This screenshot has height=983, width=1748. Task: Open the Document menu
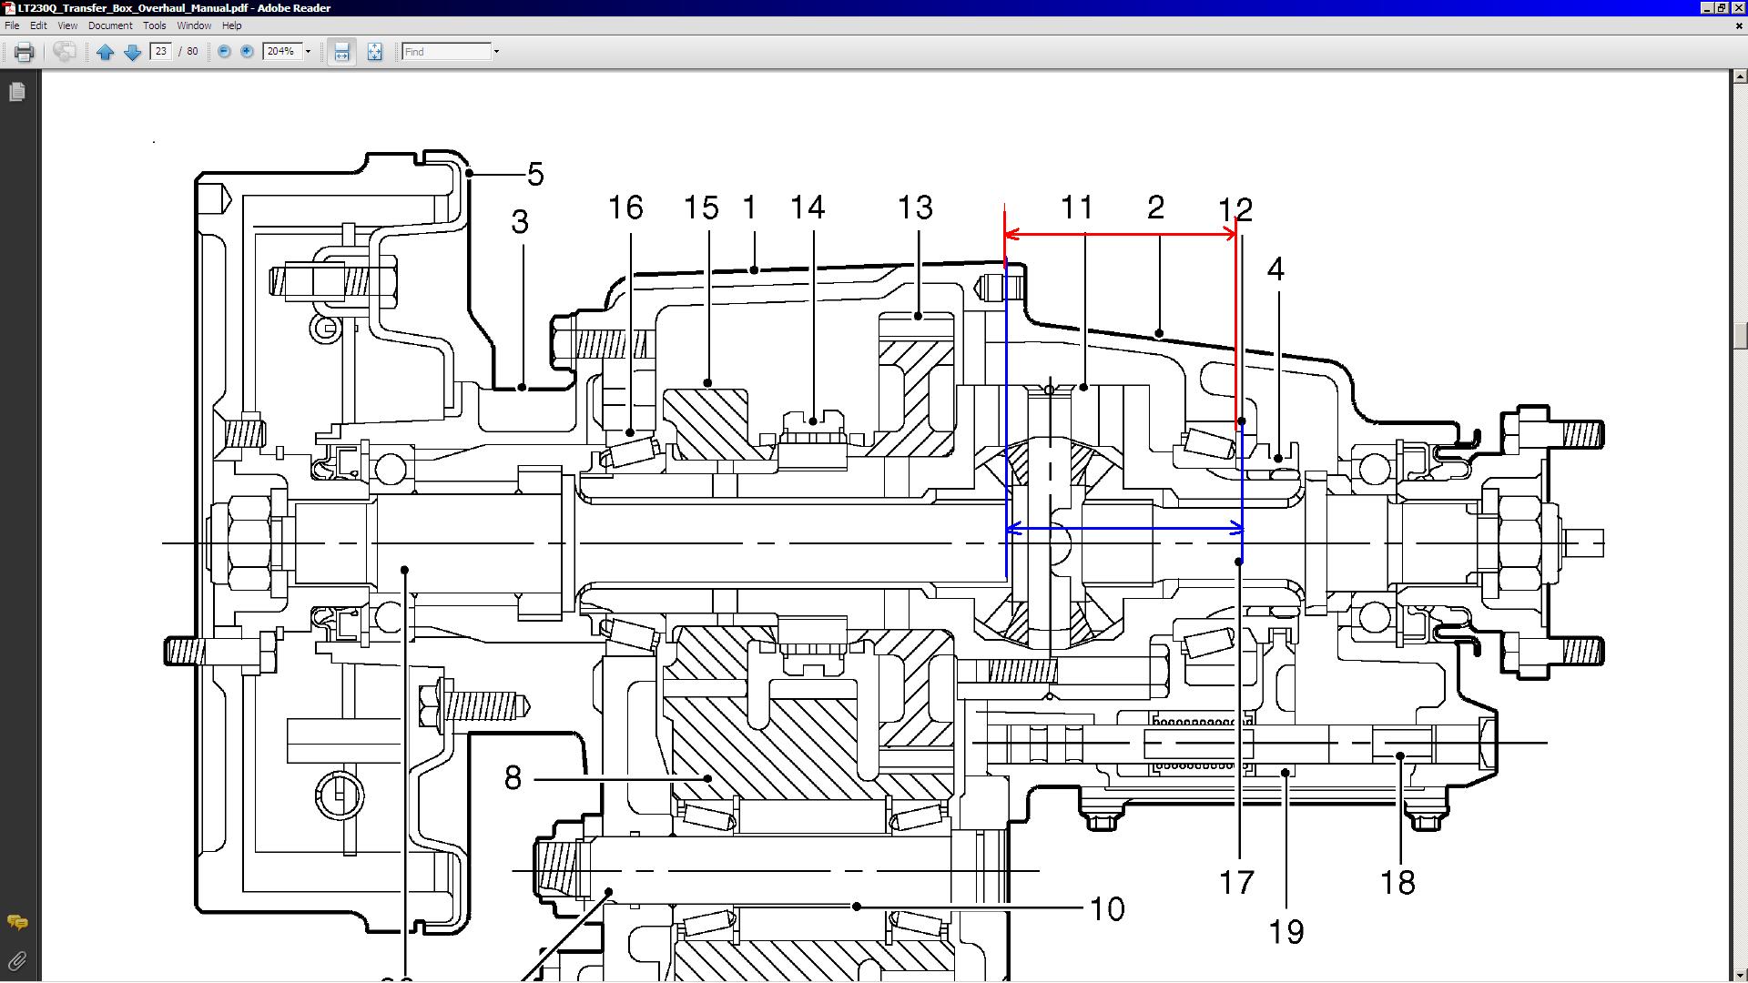coord(110,25)
